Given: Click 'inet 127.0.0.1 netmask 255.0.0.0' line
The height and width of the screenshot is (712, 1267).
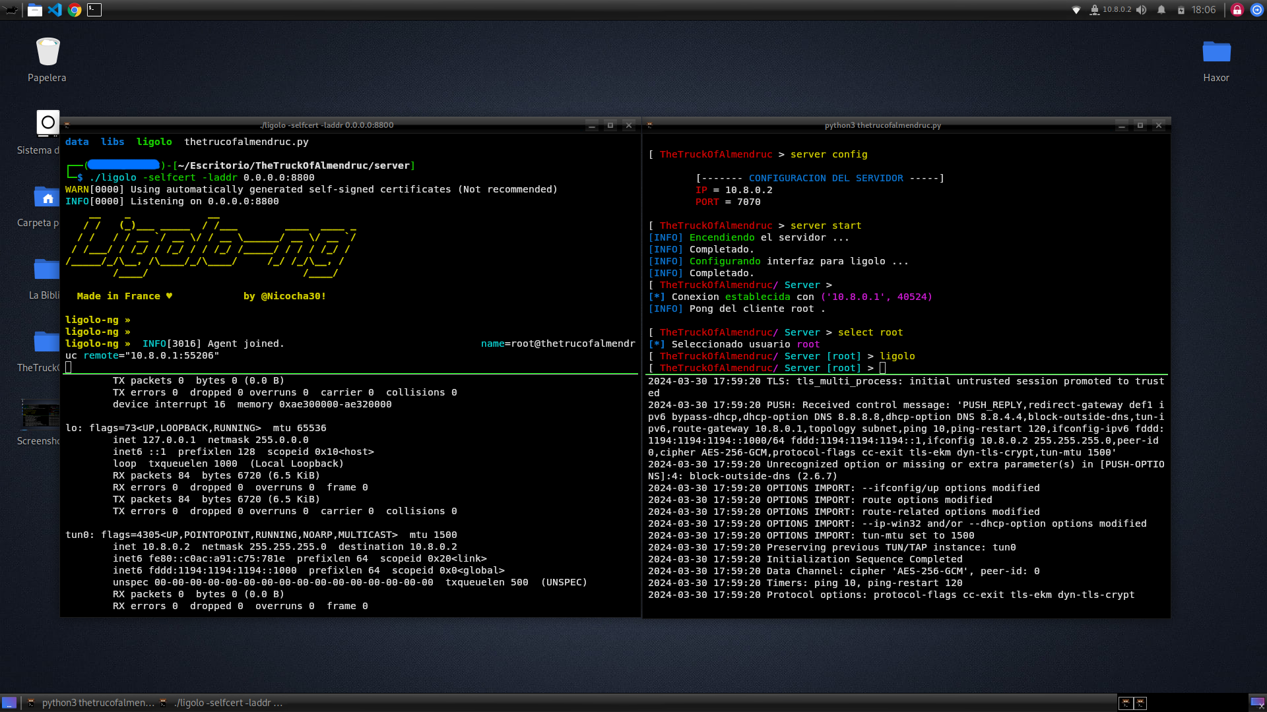Looking at the screenshot, I should [x=211, y=440].
